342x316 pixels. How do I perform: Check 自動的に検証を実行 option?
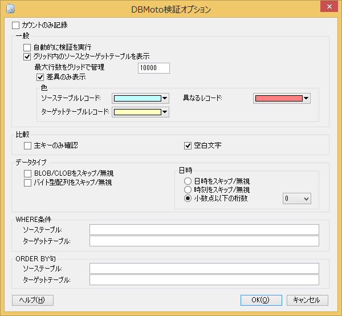click(27, 47)
